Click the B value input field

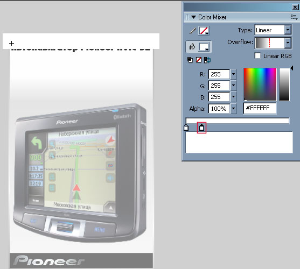click(219, 97)
